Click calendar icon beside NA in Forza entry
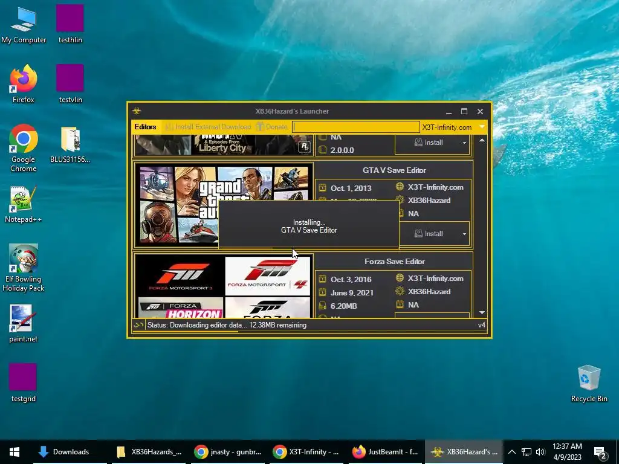The image size is (619, 464). point(400,304)
